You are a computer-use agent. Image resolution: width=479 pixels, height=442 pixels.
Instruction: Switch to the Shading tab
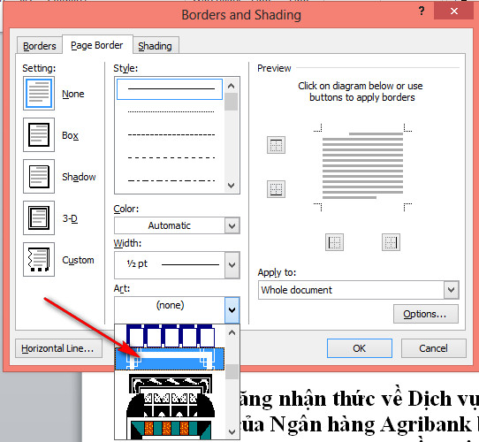(x=155, y=46)
